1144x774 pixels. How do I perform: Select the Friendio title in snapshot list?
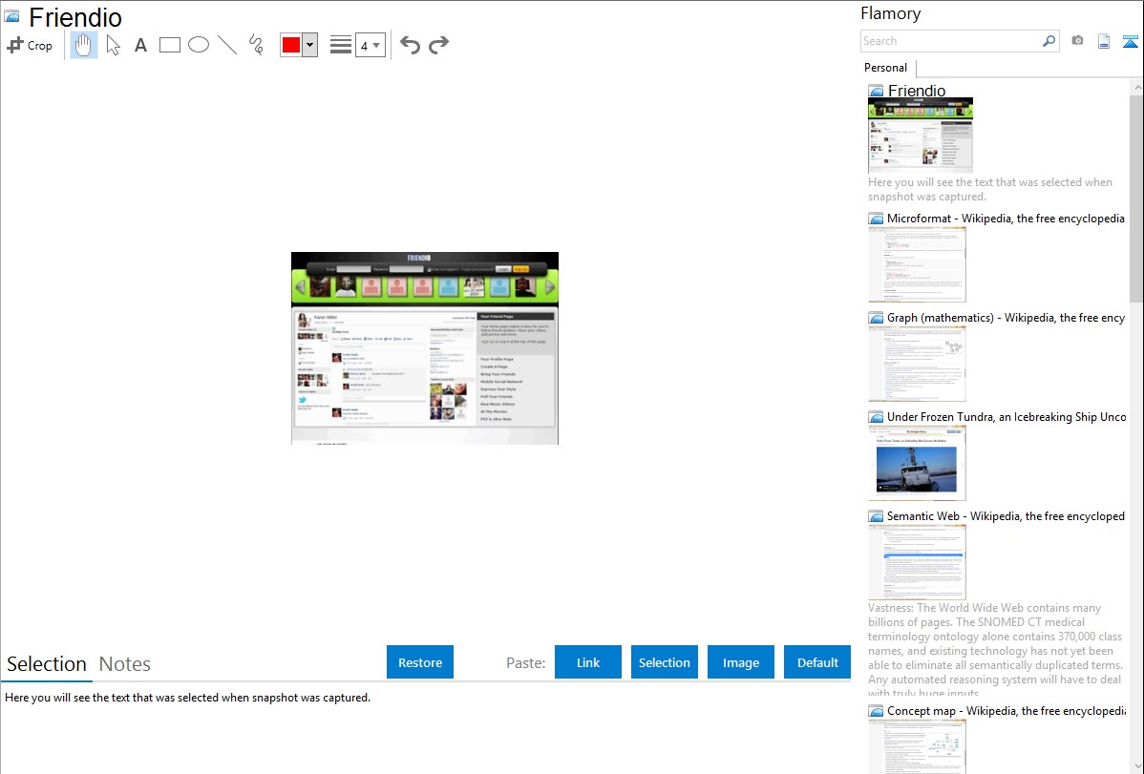point(917,91)
